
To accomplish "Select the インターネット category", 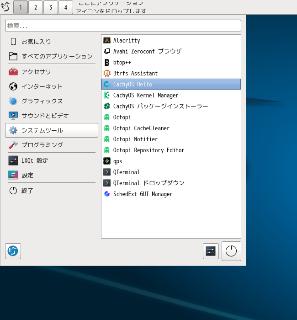I will 42,86.
